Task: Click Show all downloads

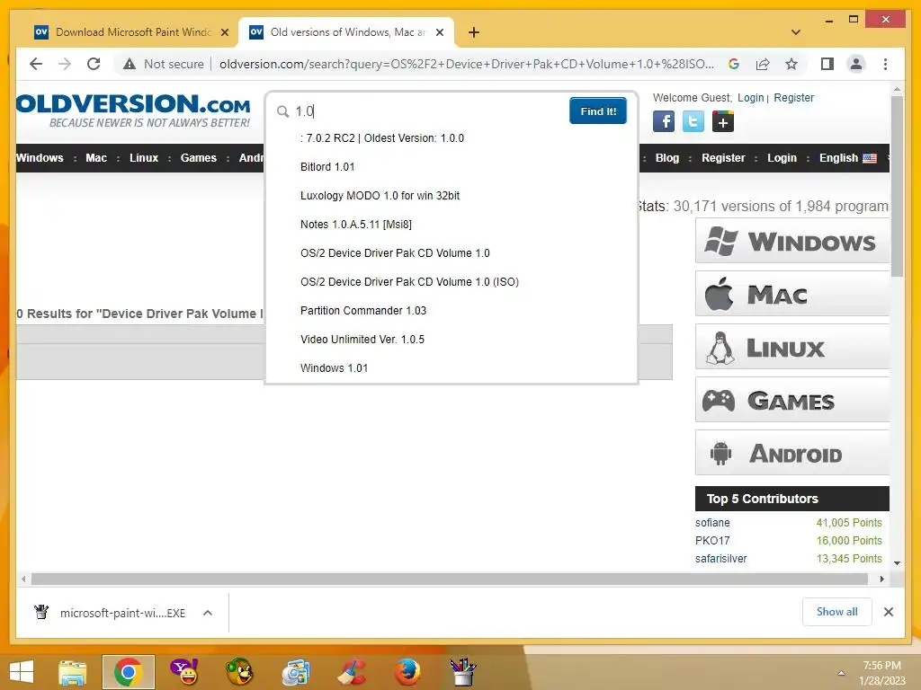Action: (x=837, y=612)
